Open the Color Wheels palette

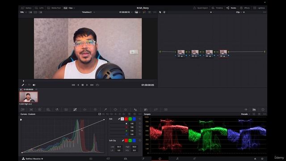pos(40,110)
